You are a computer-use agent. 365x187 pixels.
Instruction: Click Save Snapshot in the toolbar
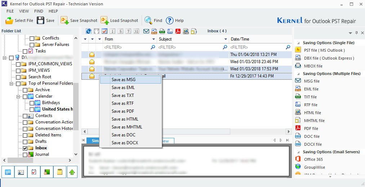[79, 20]
